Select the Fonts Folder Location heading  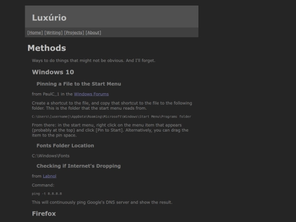coord(65,146)
